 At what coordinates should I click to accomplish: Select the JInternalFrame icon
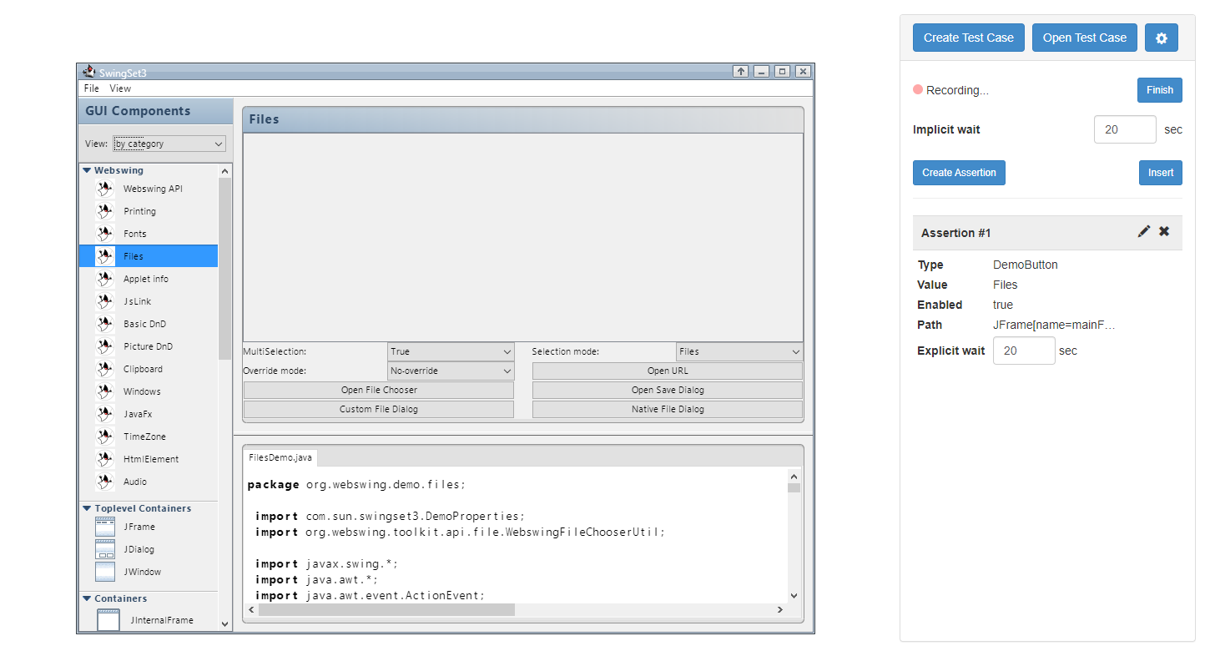108,620
